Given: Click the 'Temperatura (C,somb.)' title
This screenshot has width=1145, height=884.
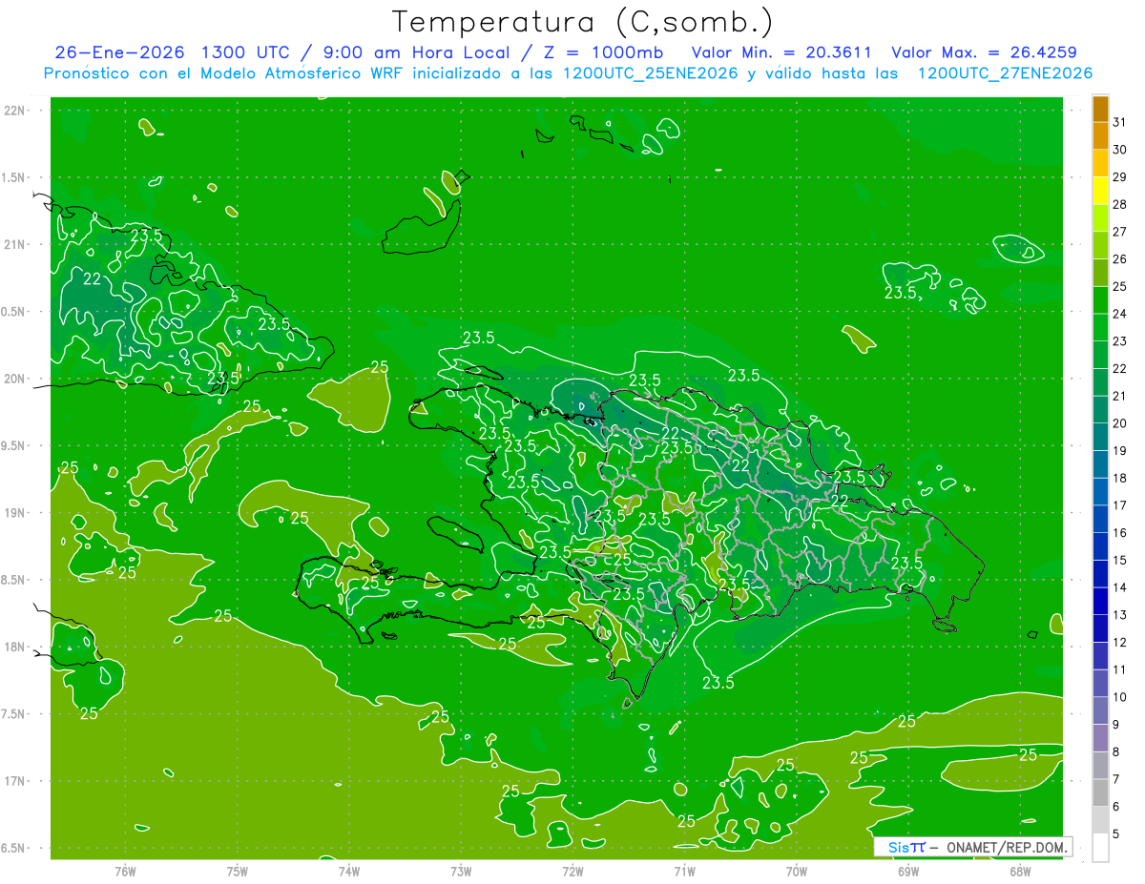Looking at the screenshot, I should 582,21.
